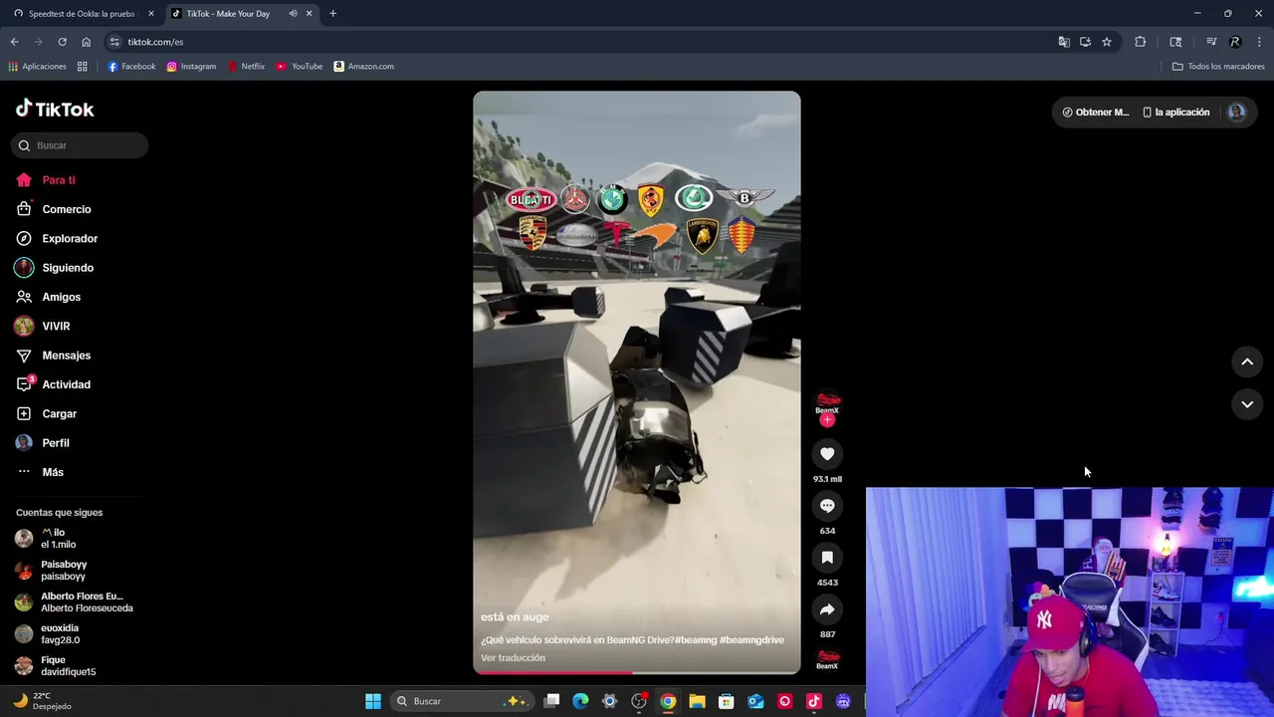Go back in the browser
The image size is (1274, 717).
click(x=14, y=42)
